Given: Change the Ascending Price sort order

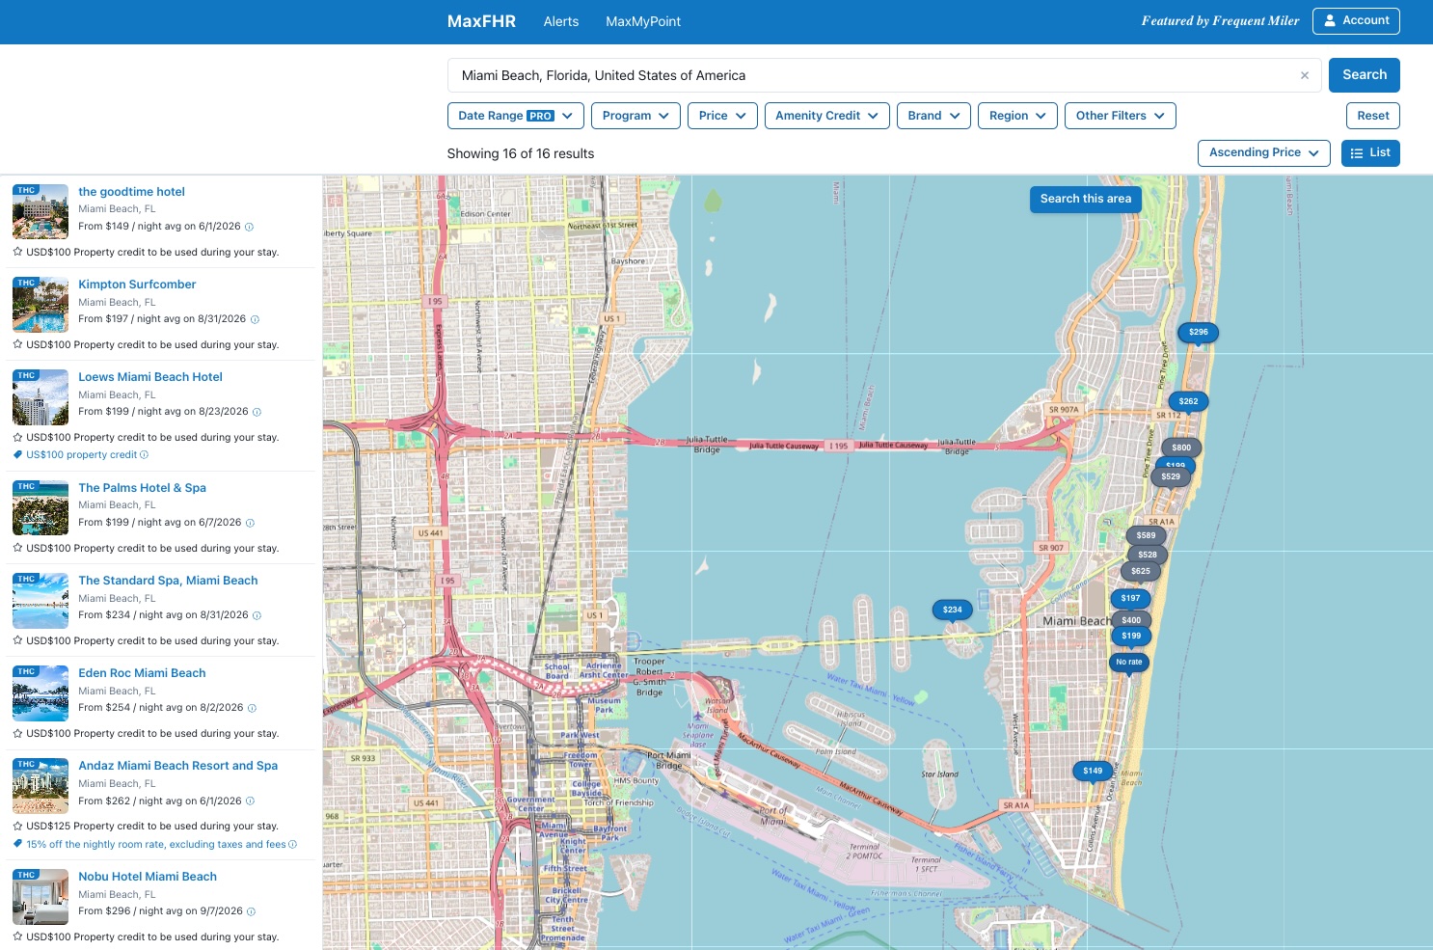Looking at the screenshot, I should [x=1264, y=153].
